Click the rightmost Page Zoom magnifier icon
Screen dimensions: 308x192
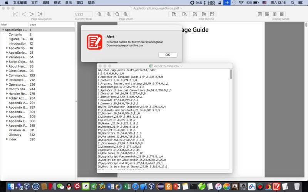tap(126, 14)
